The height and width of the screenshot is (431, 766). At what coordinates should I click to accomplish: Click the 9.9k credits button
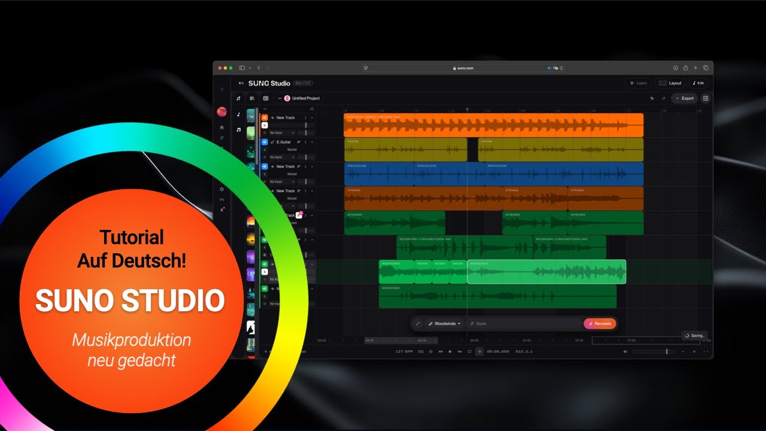pyautogui.click(x=698, y=83)
